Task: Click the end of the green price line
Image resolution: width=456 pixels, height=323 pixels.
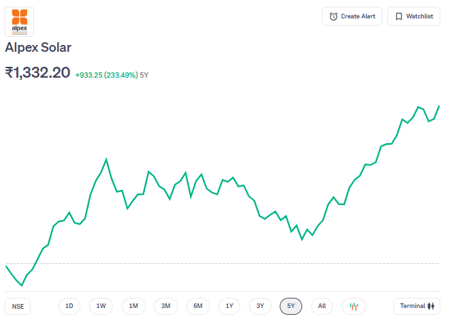Action: pos(438,106)
